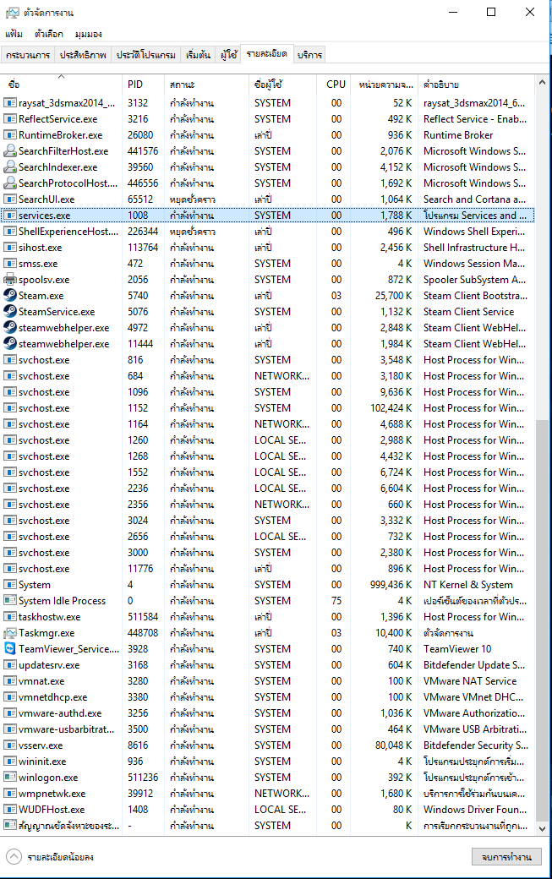Sort by the สถานะ (Status) column header
The height and width of the screenshot is (879, 552).
pos(207,84)
